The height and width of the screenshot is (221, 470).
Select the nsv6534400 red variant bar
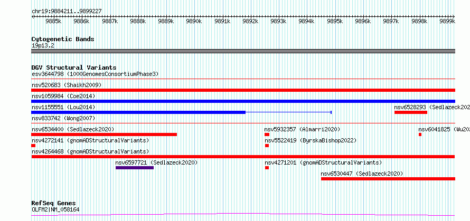click(x=104, y=134)
